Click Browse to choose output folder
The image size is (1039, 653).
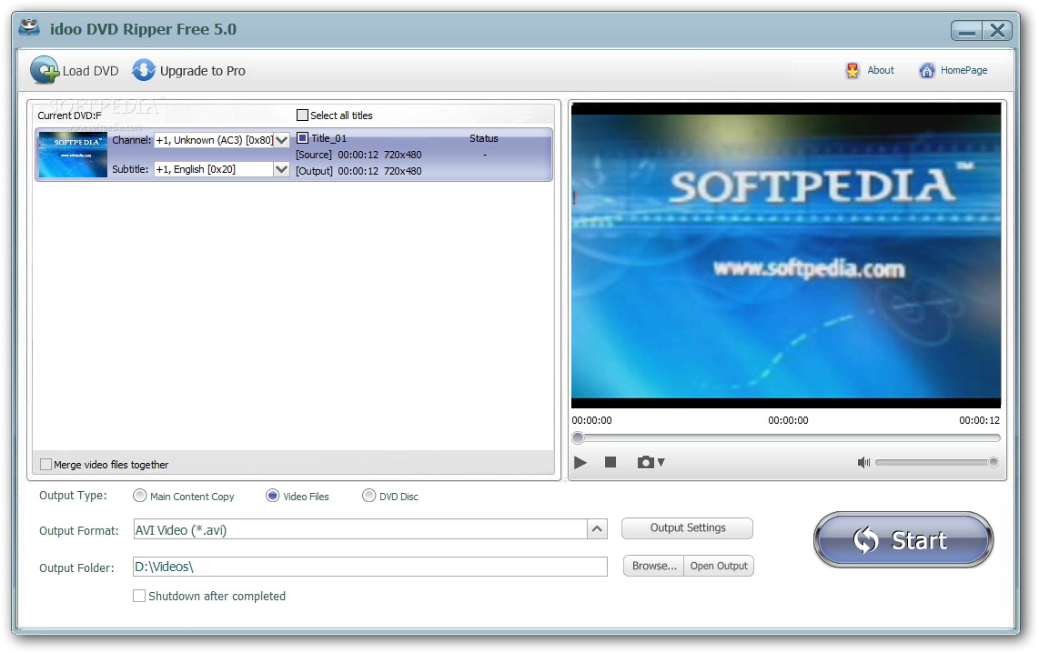point(653,566)
